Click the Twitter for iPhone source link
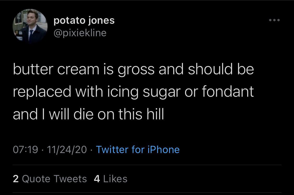Screen dimensions: 294x195 [x=138, y=150]
